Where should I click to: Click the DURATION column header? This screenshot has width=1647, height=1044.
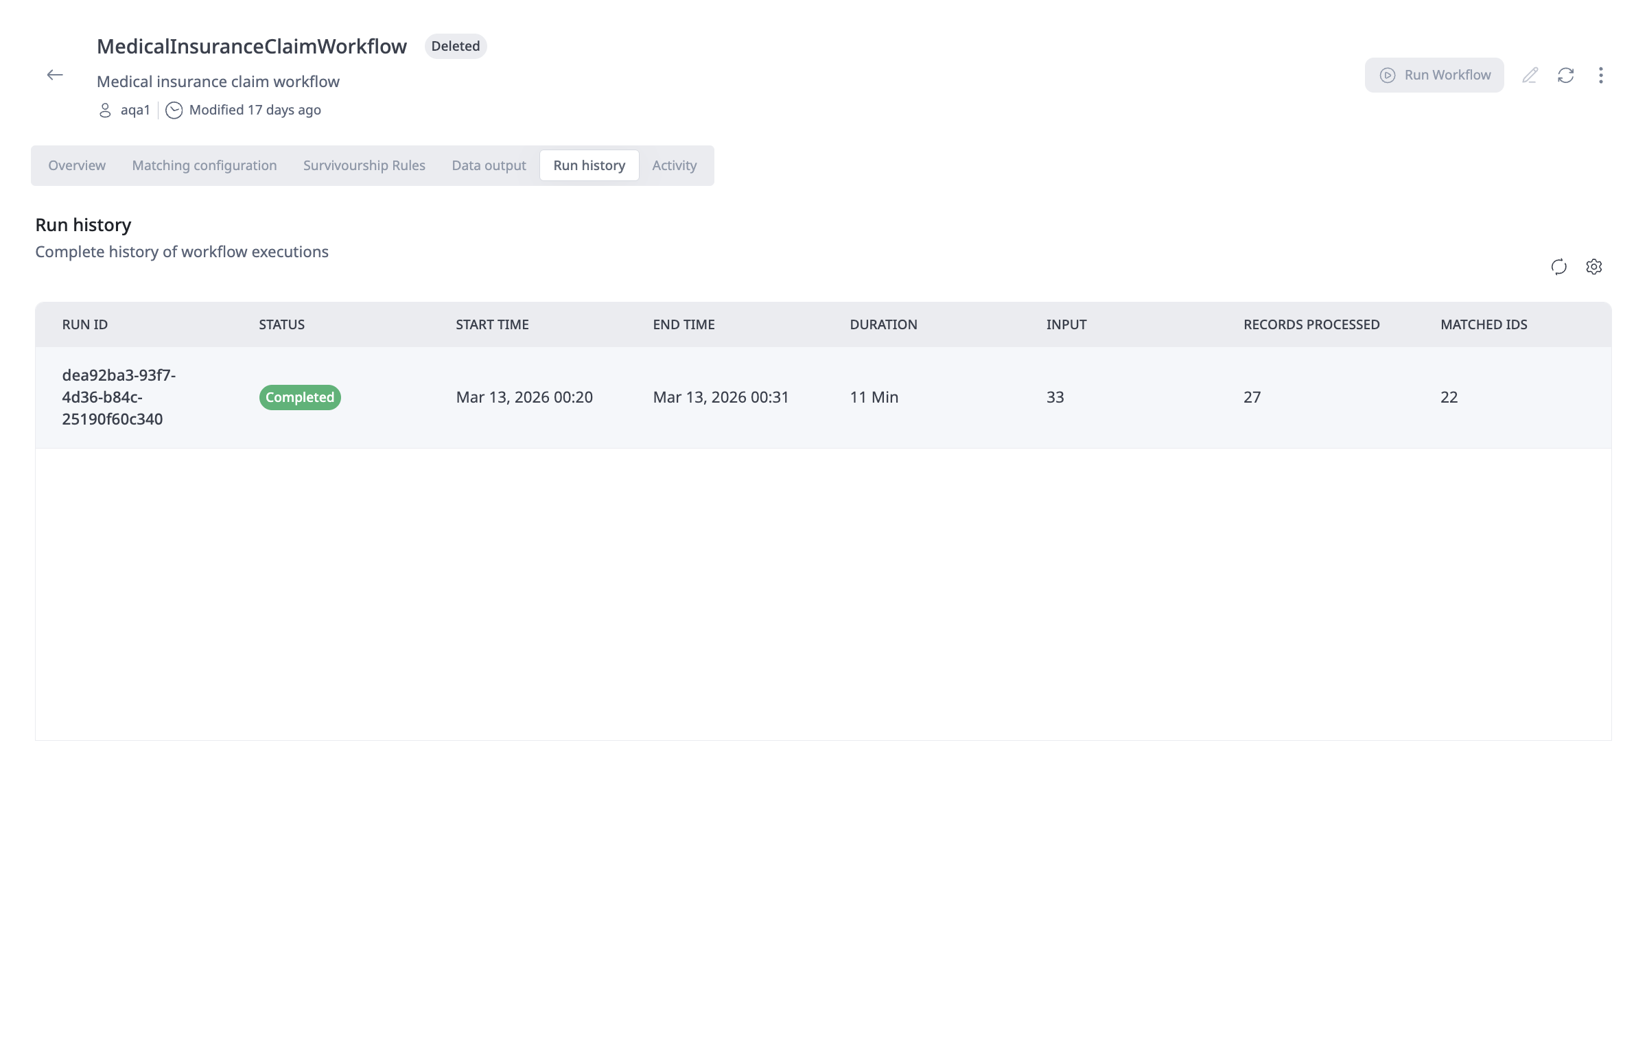click(x=883, y=324)
